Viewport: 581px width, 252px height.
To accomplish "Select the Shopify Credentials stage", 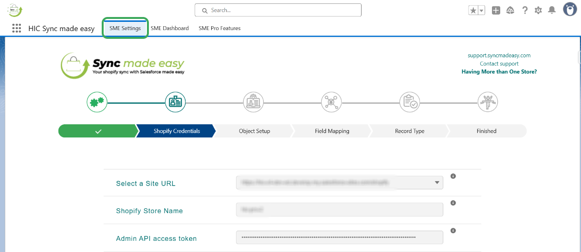I will tap(177, 131).
